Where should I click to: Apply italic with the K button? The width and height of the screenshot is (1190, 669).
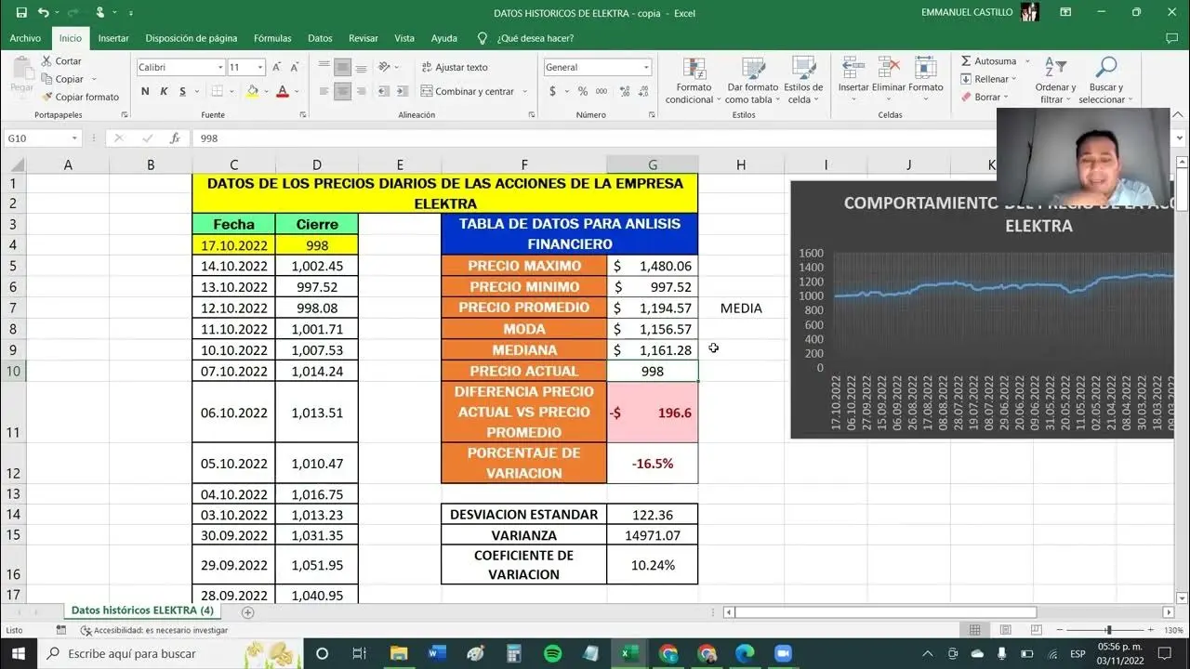tap(164, 91)
